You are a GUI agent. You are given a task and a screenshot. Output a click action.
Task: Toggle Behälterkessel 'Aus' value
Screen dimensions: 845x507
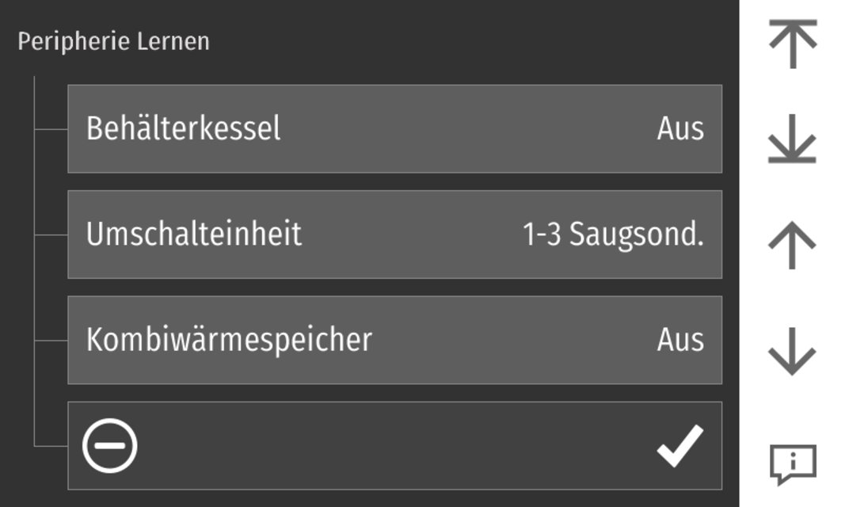(679, 128)
